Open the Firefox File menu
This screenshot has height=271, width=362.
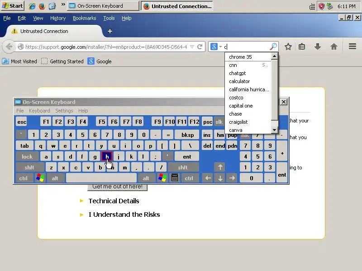point(7,18)
